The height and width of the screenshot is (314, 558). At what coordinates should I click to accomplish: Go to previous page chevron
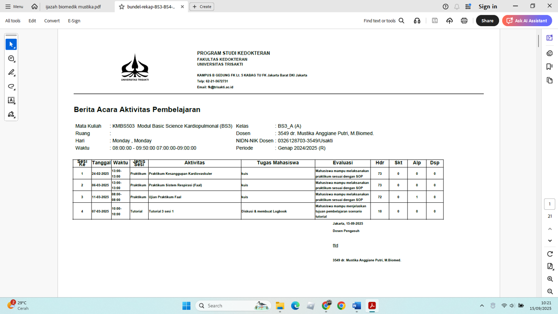coord(550,229)
